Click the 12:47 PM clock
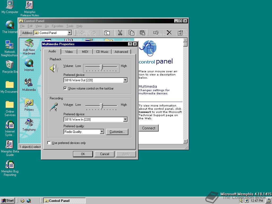Image resolution: width=272 pixels, height=204 pixels. click(x=257, y=201)
